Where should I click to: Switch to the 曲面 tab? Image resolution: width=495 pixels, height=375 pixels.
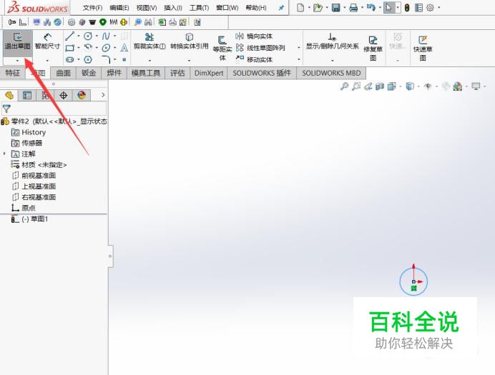64,73
